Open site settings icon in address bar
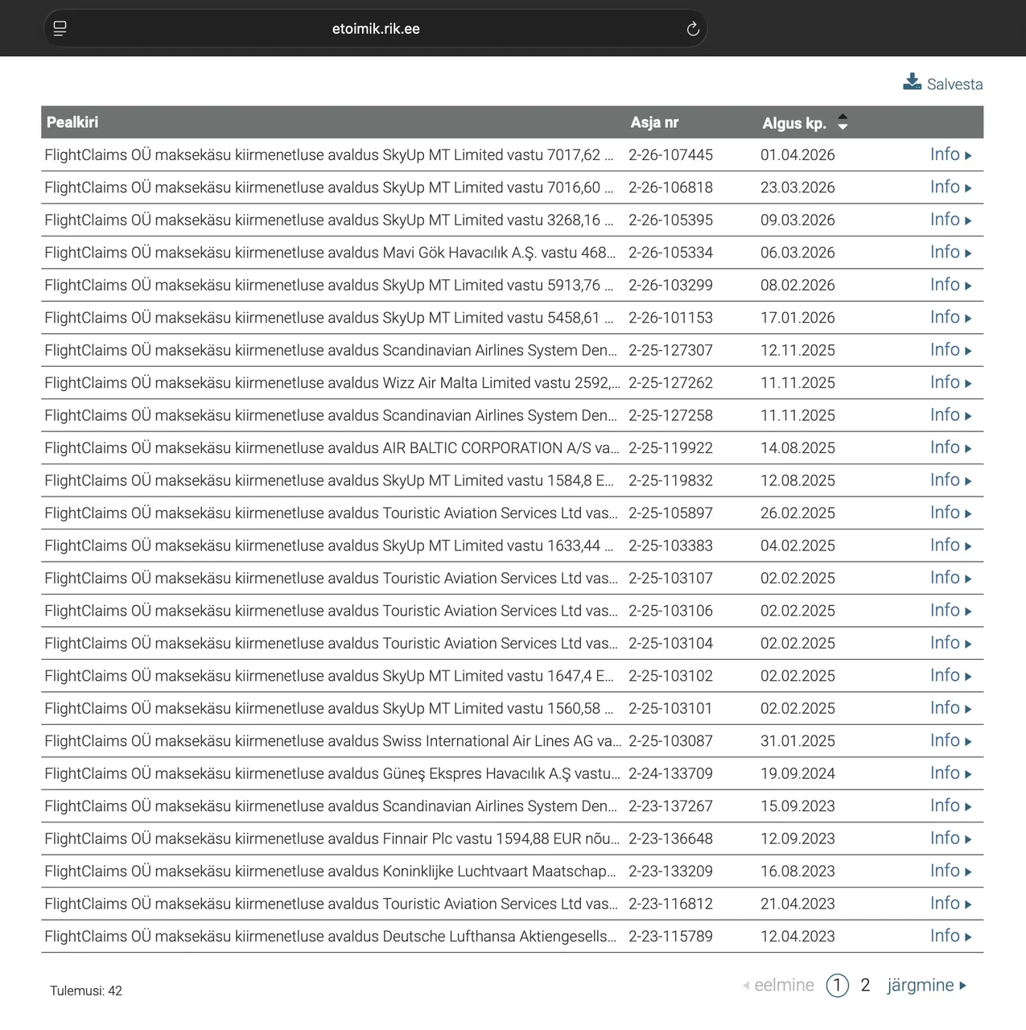Viewport: 1026px width, 1030px height. 60,29
